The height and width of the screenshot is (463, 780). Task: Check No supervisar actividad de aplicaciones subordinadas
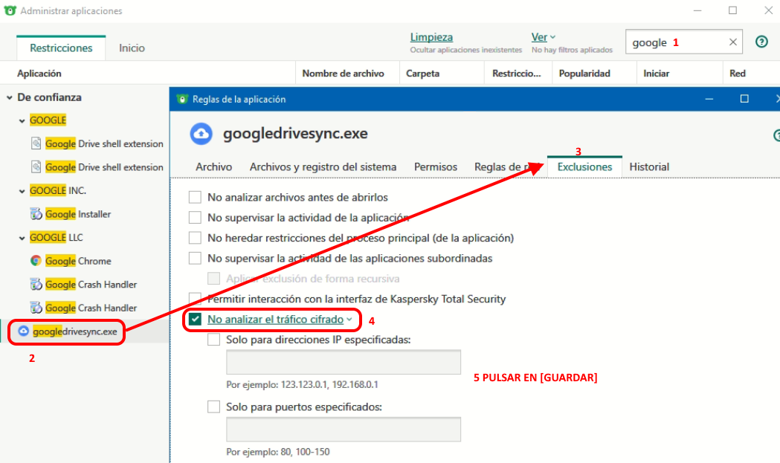(195, 258)
